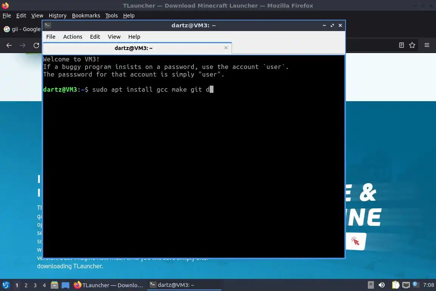Viewport: 436px width, 291px height.
Task: Click the Firefox logo in the title bar
Action: [x=5, y=5]
